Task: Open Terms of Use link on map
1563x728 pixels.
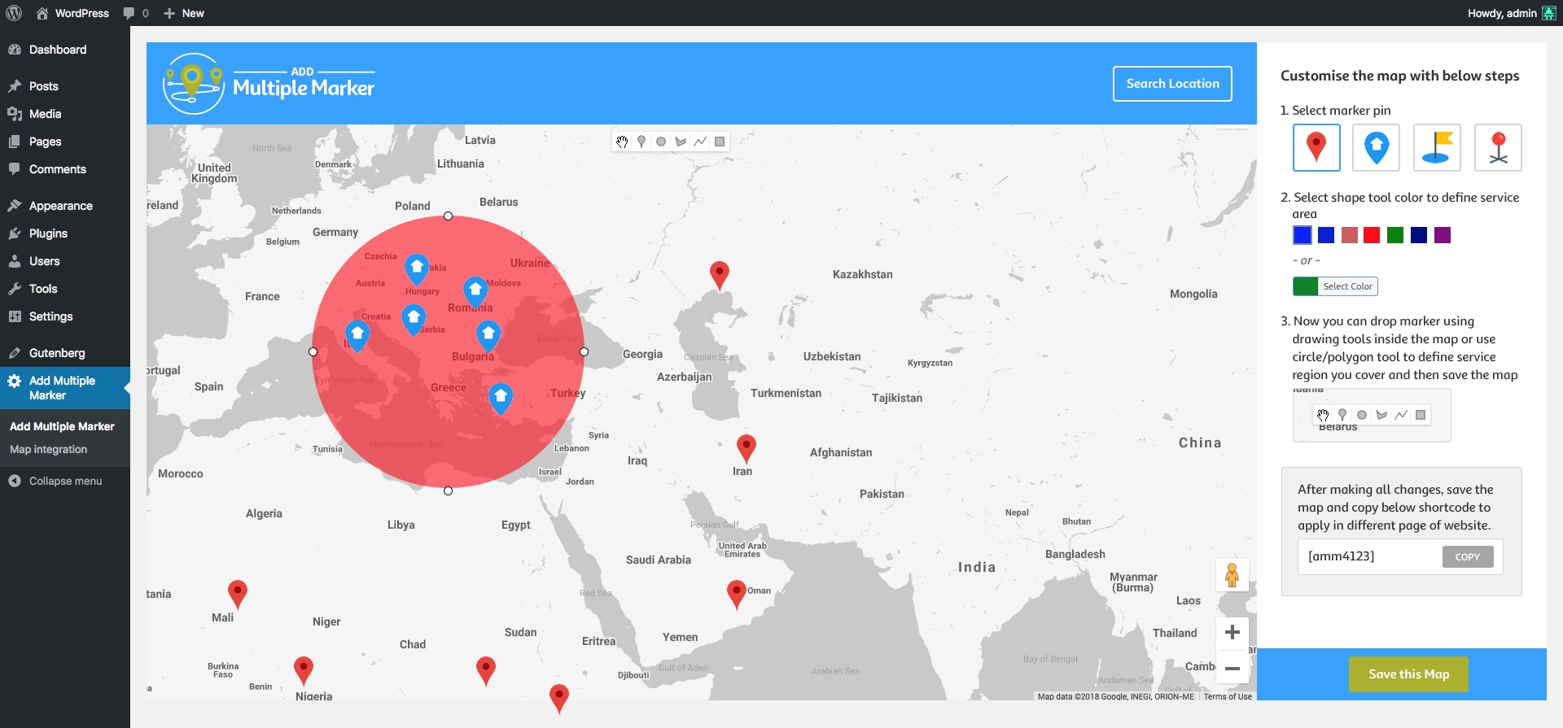Action: [x=1228, y=696]
